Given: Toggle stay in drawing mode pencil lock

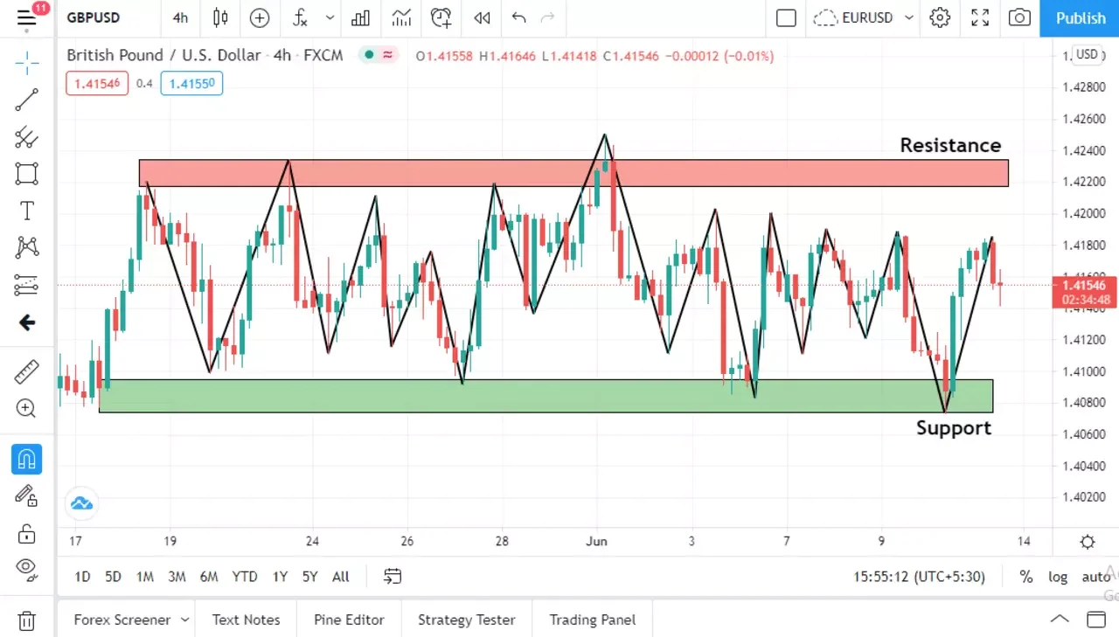Looking at the screenshot, I should 27,495.
